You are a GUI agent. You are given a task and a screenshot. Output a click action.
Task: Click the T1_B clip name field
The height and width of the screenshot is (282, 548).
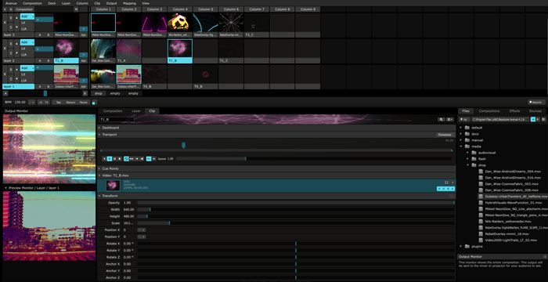(x=117, y=119)
